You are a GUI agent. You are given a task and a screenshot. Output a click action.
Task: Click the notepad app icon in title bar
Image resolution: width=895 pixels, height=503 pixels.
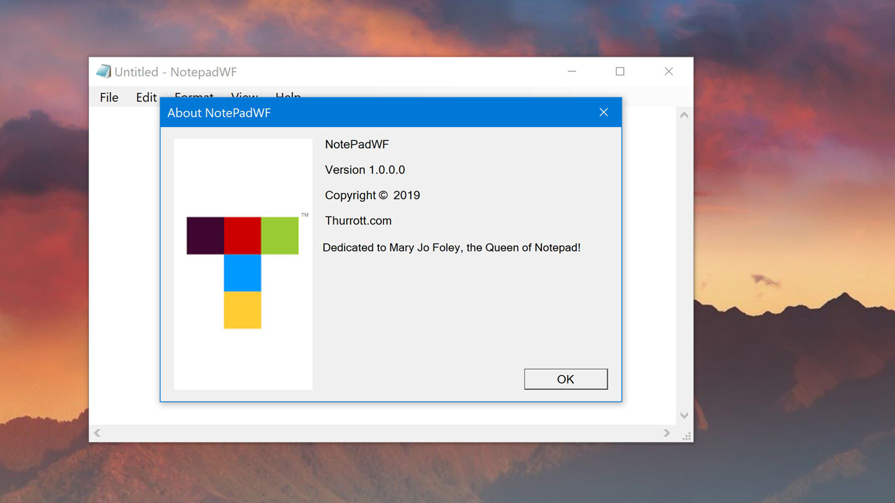pyautogui.click(x=103, y=71)
